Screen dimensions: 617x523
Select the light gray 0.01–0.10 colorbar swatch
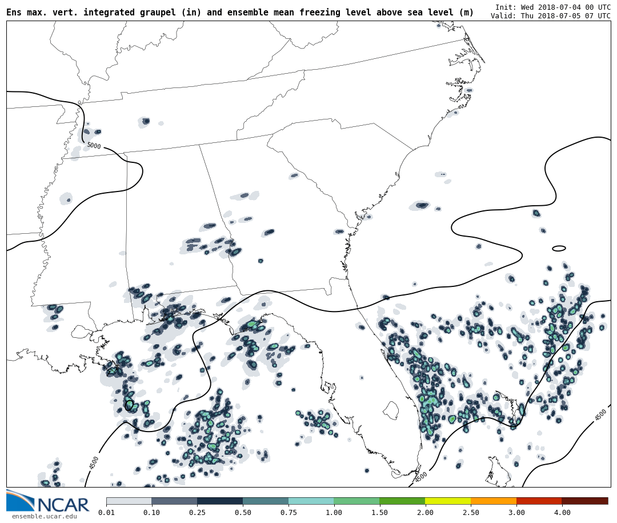(129, 501)
